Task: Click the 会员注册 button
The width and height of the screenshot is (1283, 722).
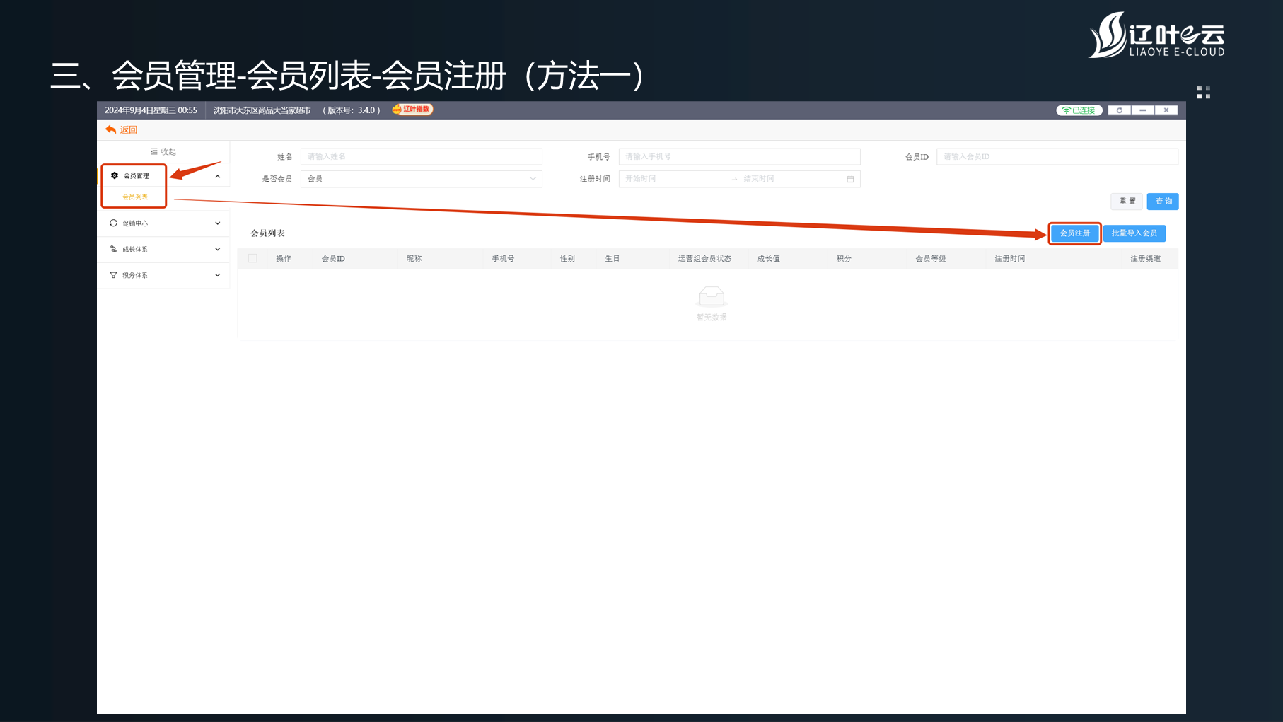Action: [x=1074, y=233]
